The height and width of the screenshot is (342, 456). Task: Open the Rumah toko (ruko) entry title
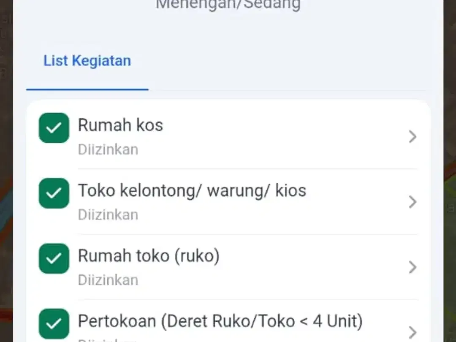149,256
